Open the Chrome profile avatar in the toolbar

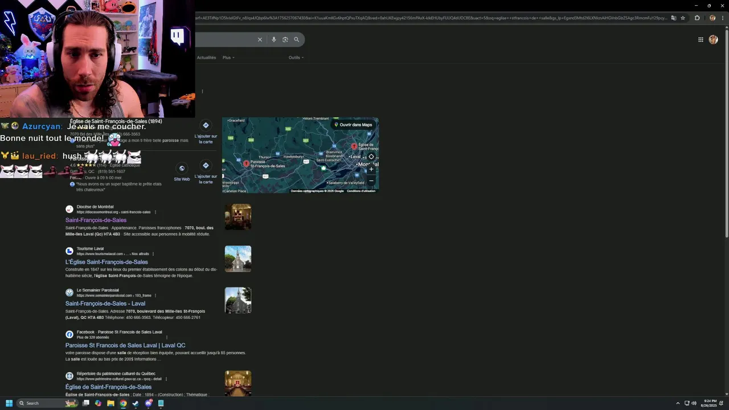tap(712, 18)
